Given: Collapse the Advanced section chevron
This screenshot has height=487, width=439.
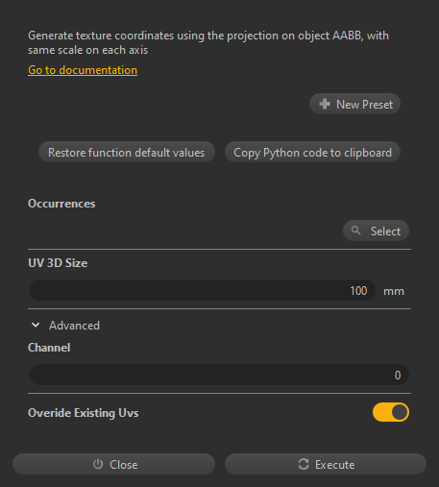Looking at the screenshot, I should point(36,325).
